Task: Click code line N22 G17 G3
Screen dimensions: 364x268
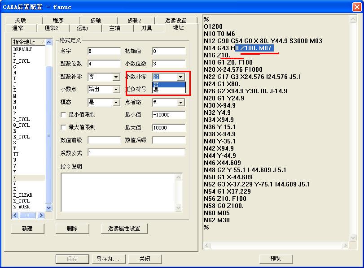Action: [x=252, y=77]
